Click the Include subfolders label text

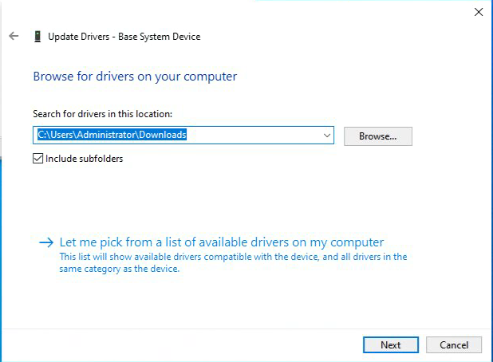[x=85, y=158]
